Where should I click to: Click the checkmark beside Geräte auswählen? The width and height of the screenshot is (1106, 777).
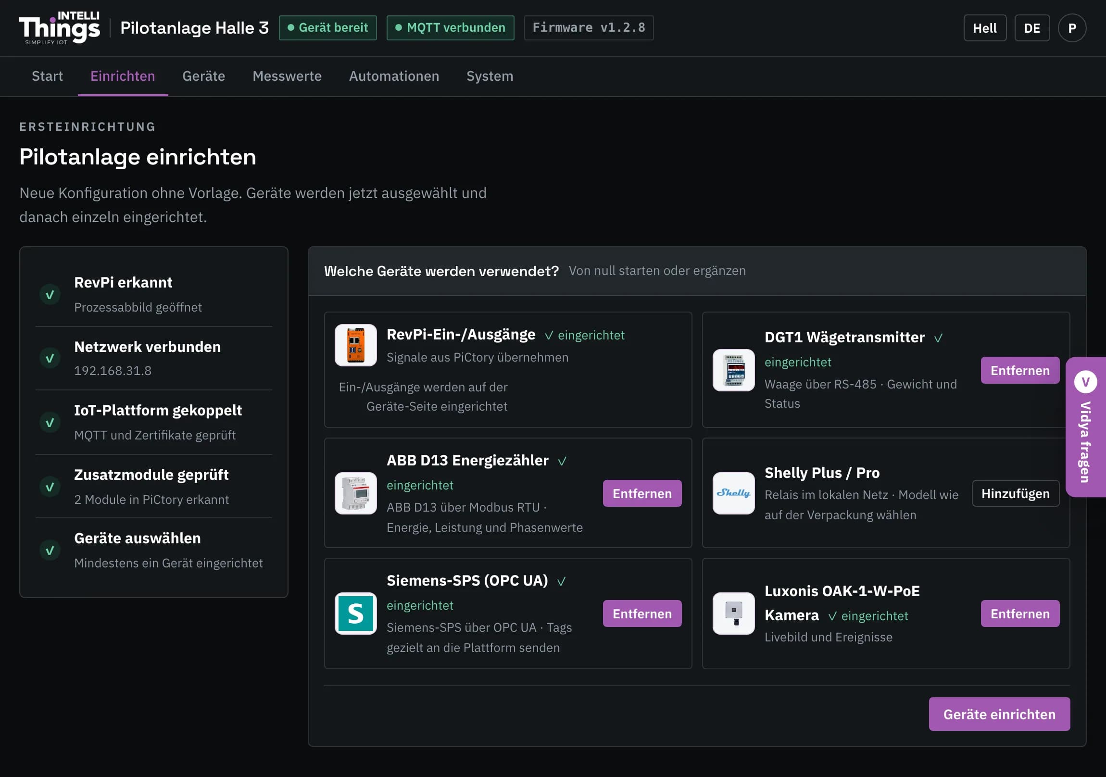click(50, 550)
